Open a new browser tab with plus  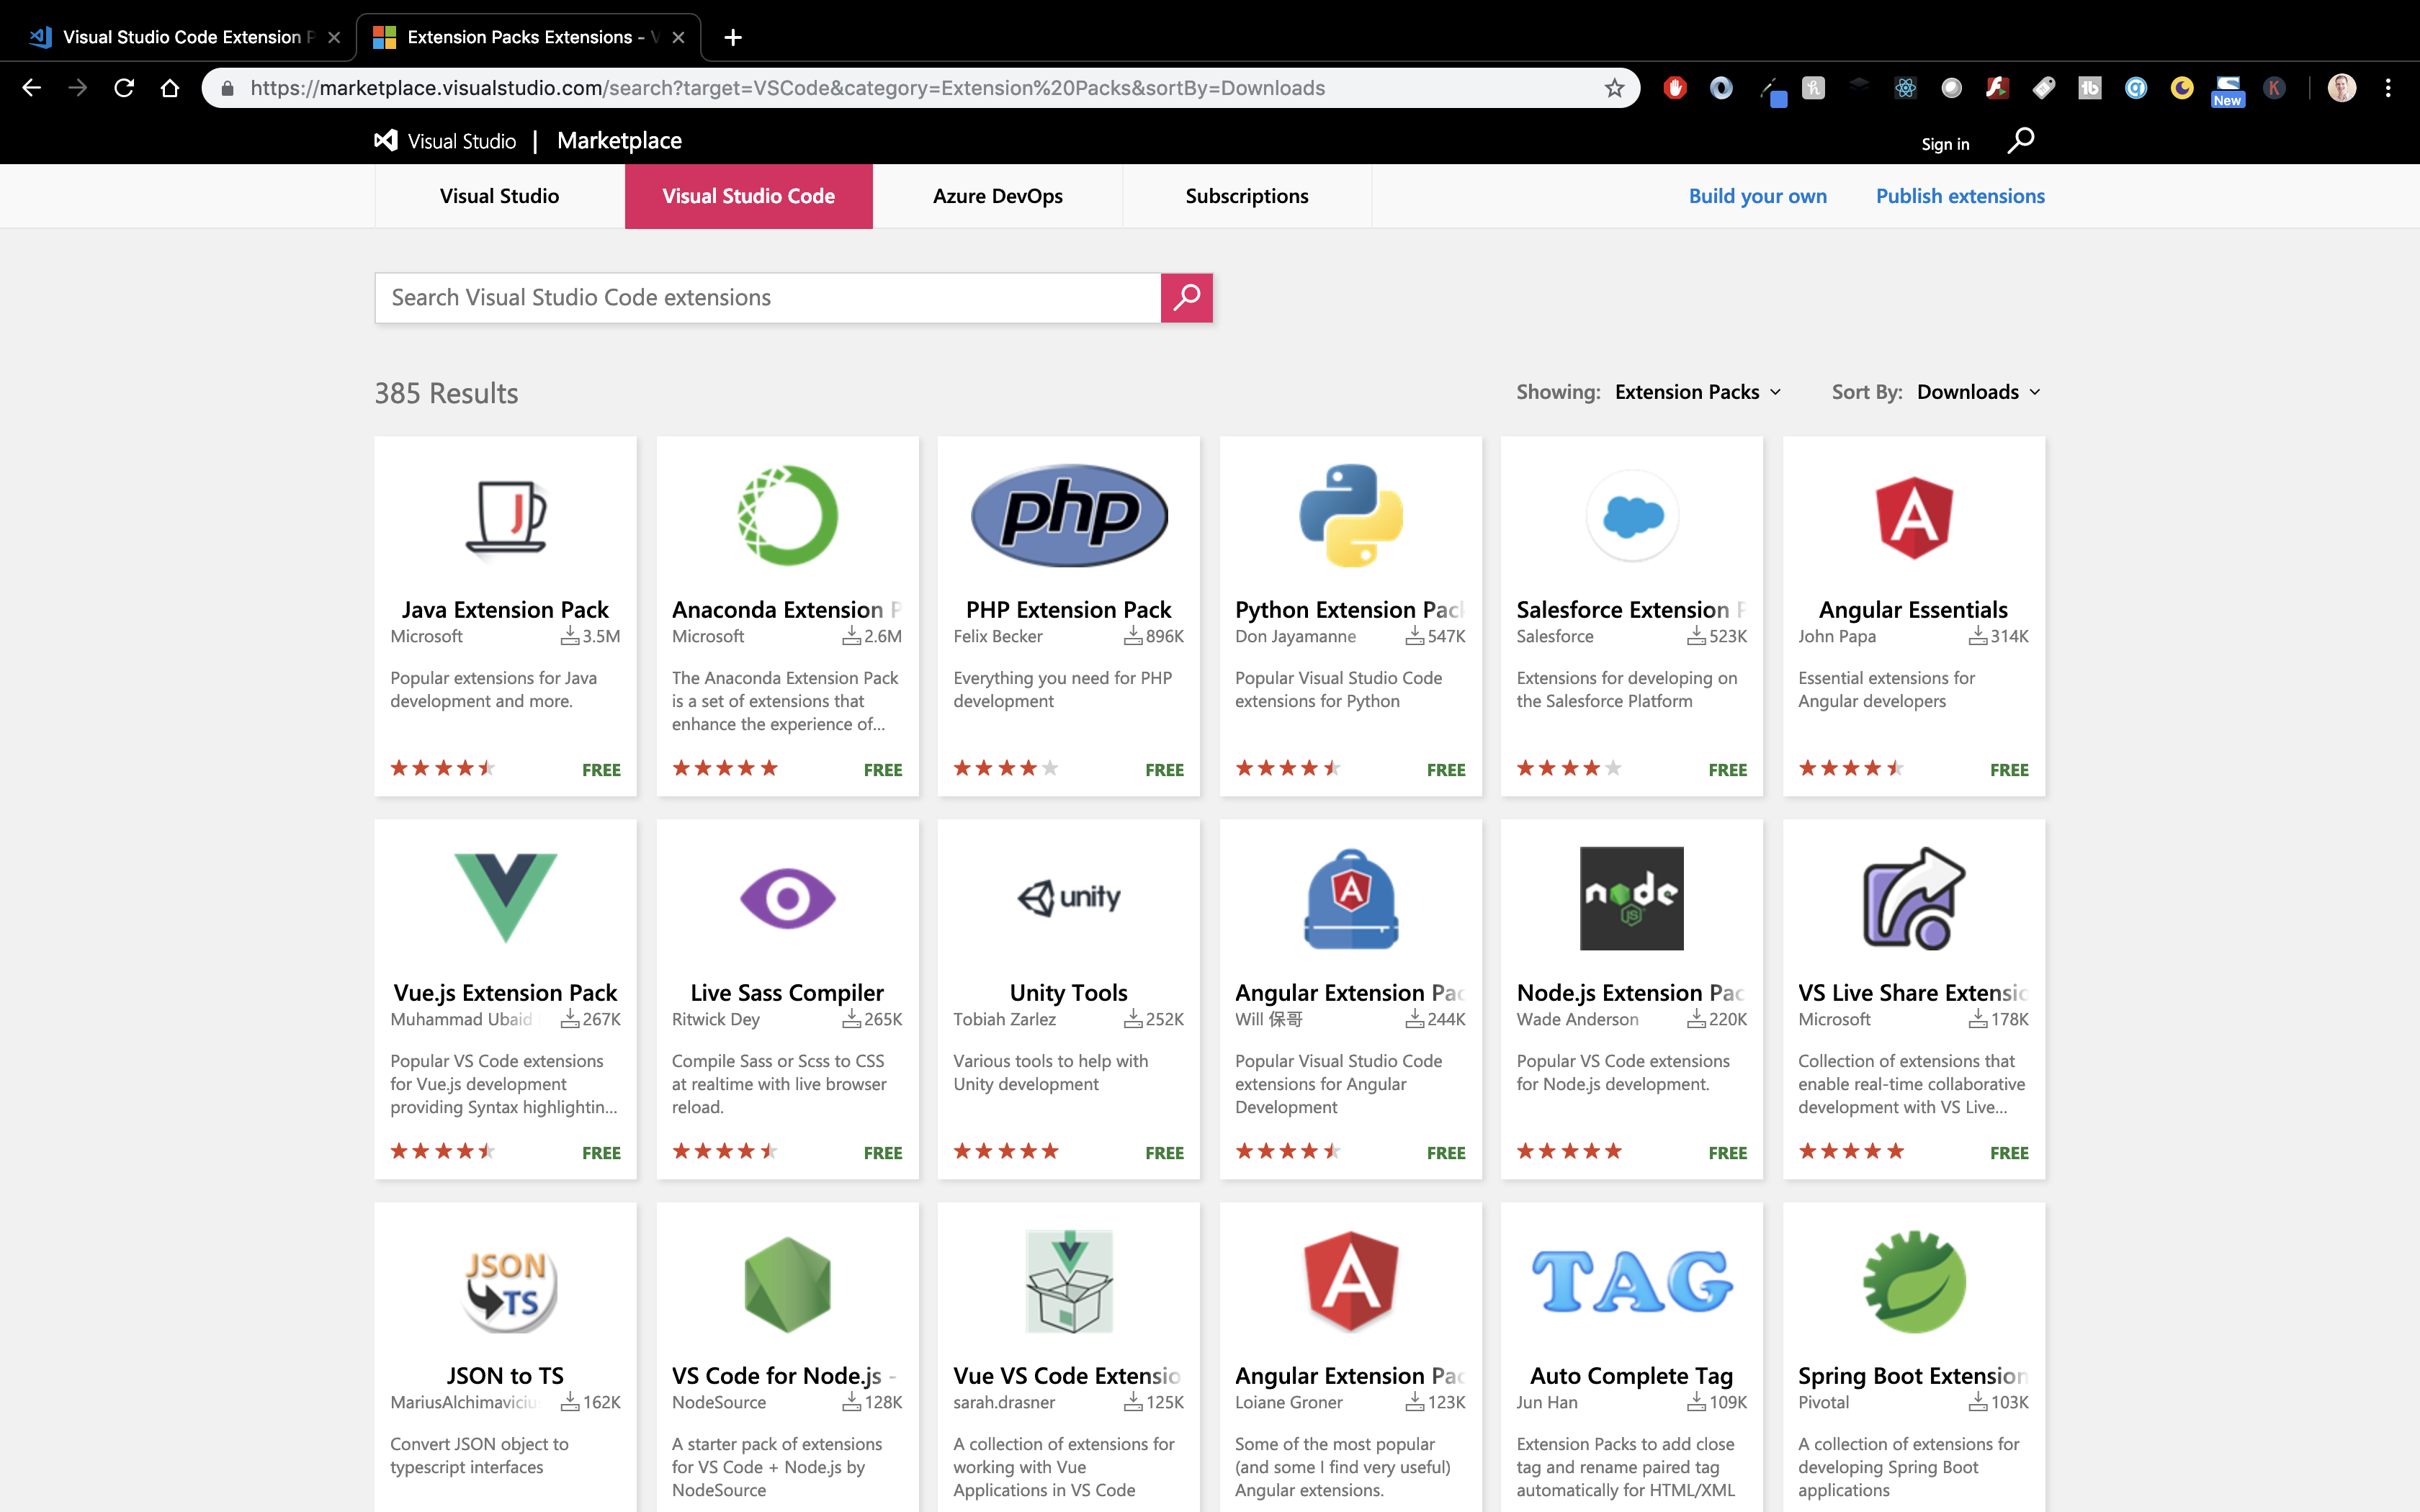[x=733, y=37]
